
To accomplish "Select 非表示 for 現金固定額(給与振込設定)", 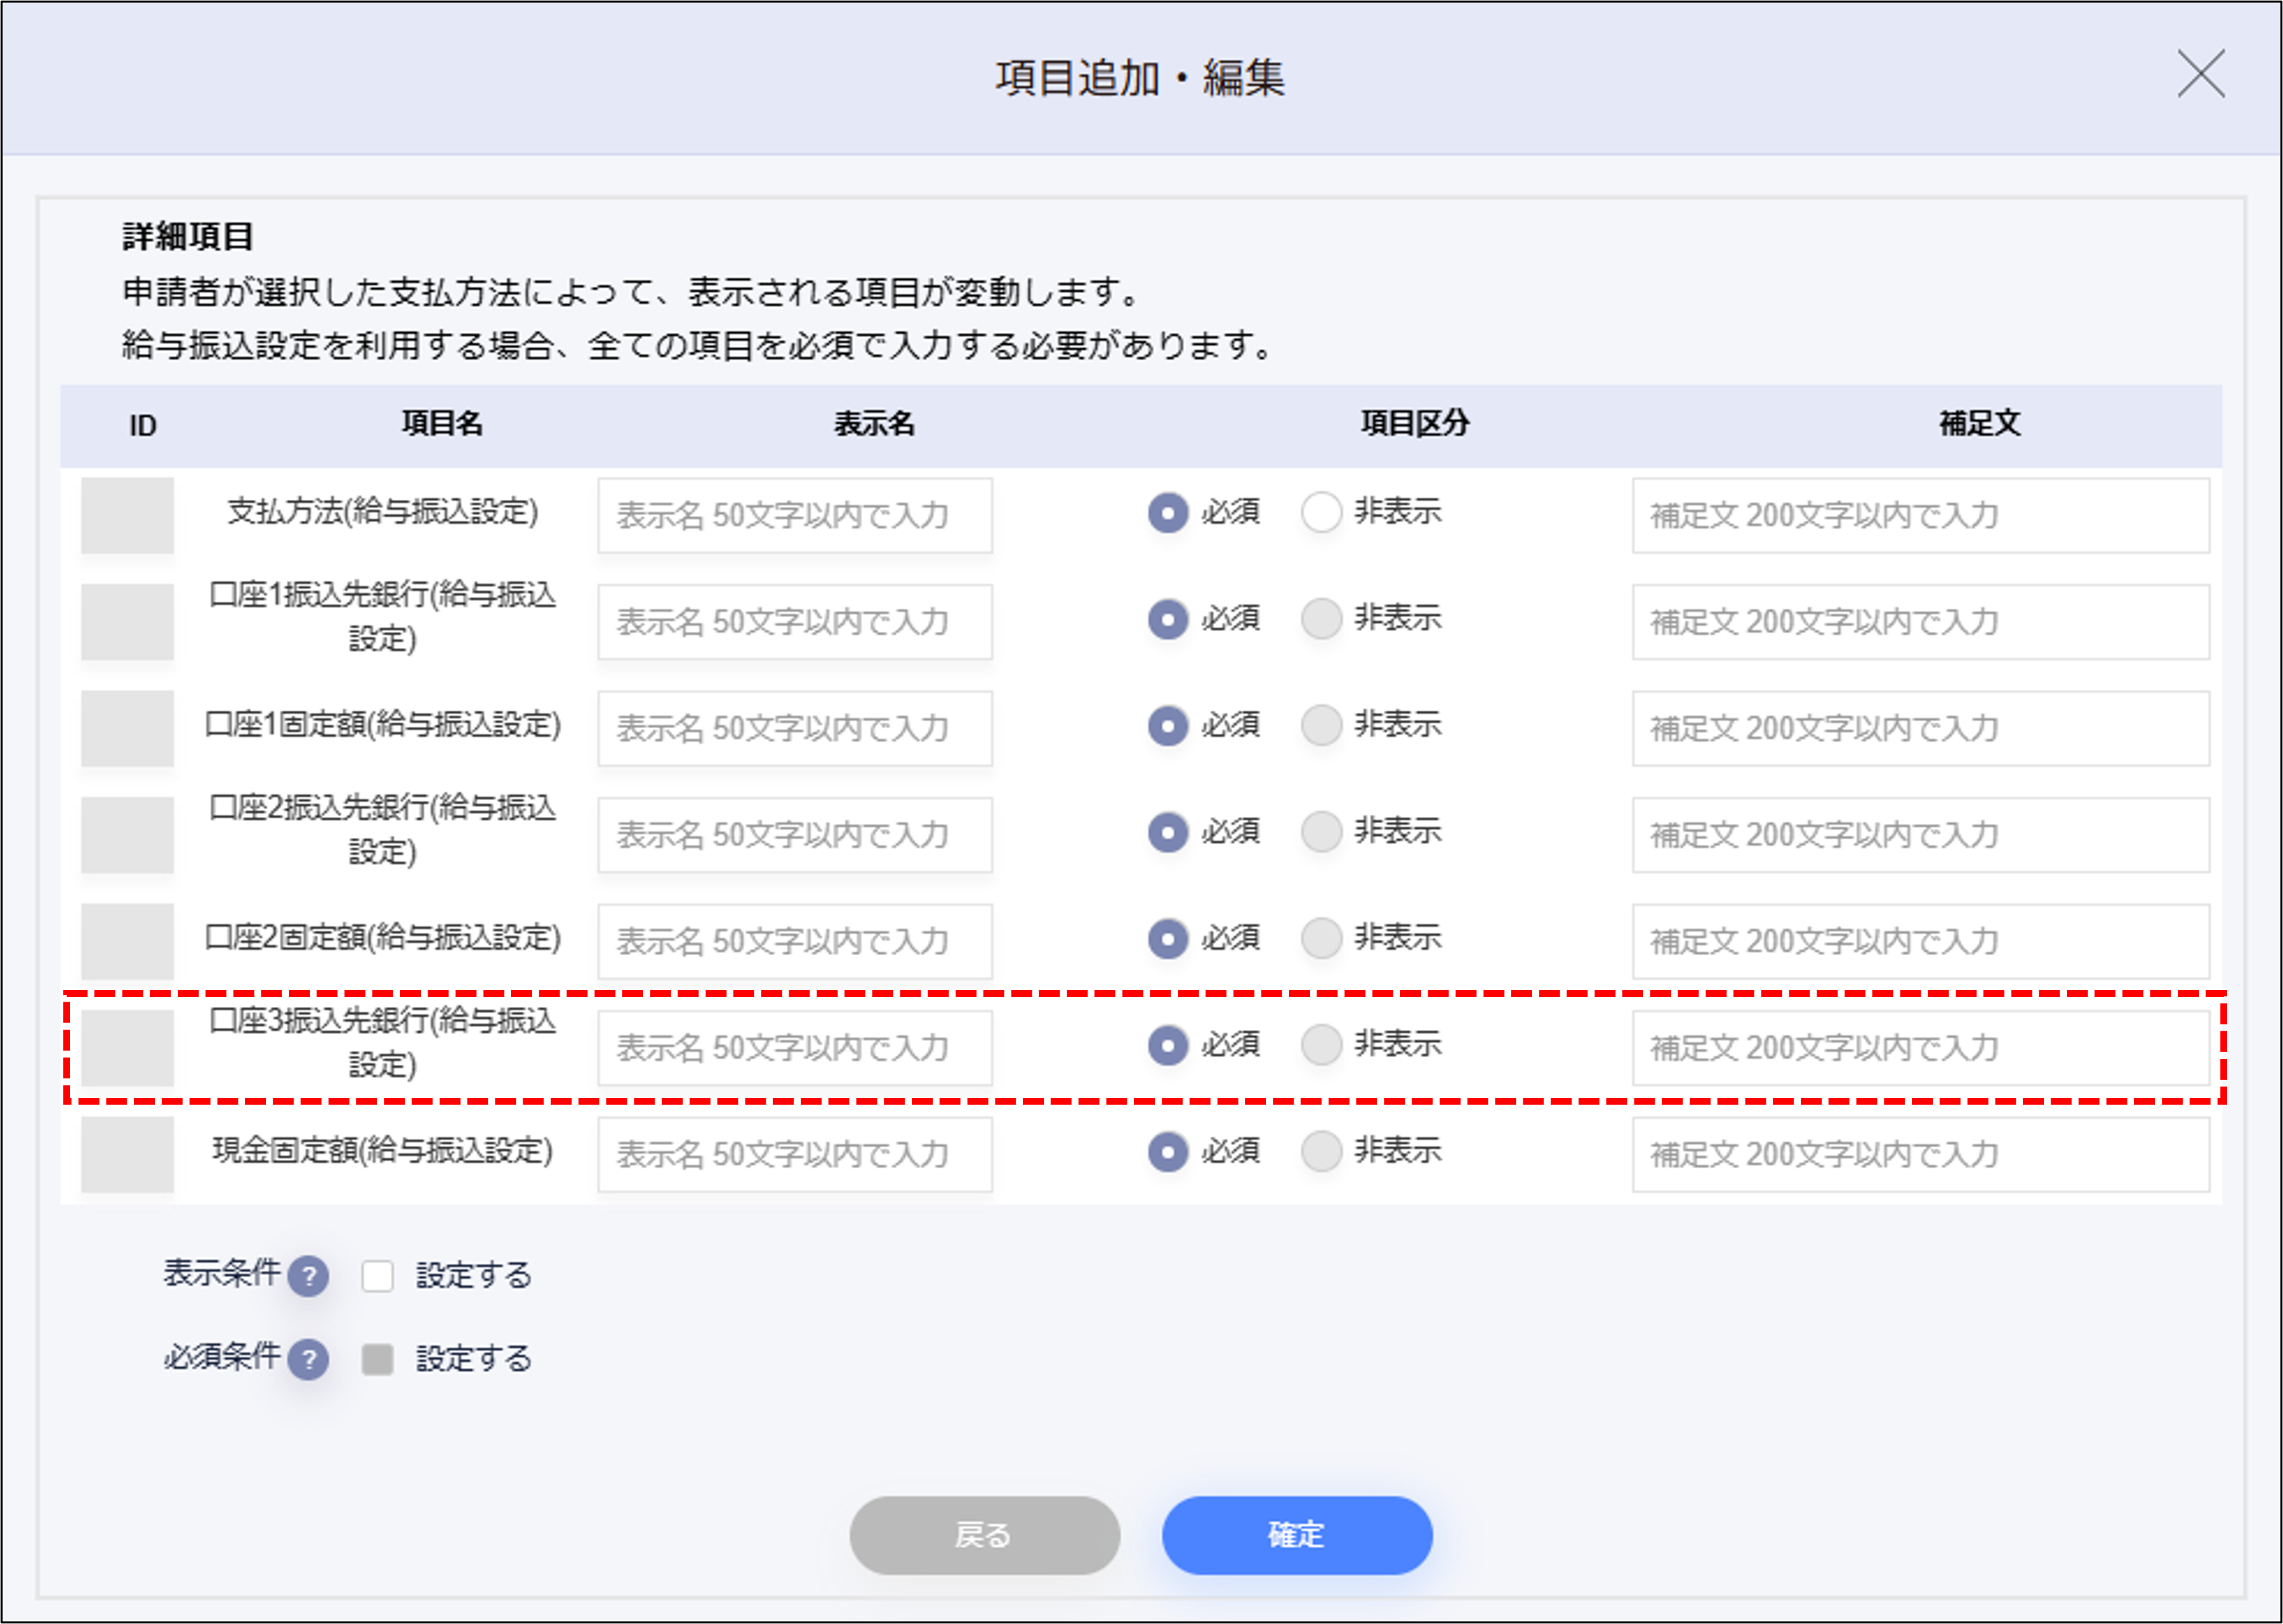I will 1321,1152.
